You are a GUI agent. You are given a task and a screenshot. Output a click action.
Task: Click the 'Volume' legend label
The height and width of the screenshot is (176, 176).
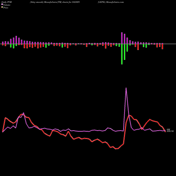[7, 5]
